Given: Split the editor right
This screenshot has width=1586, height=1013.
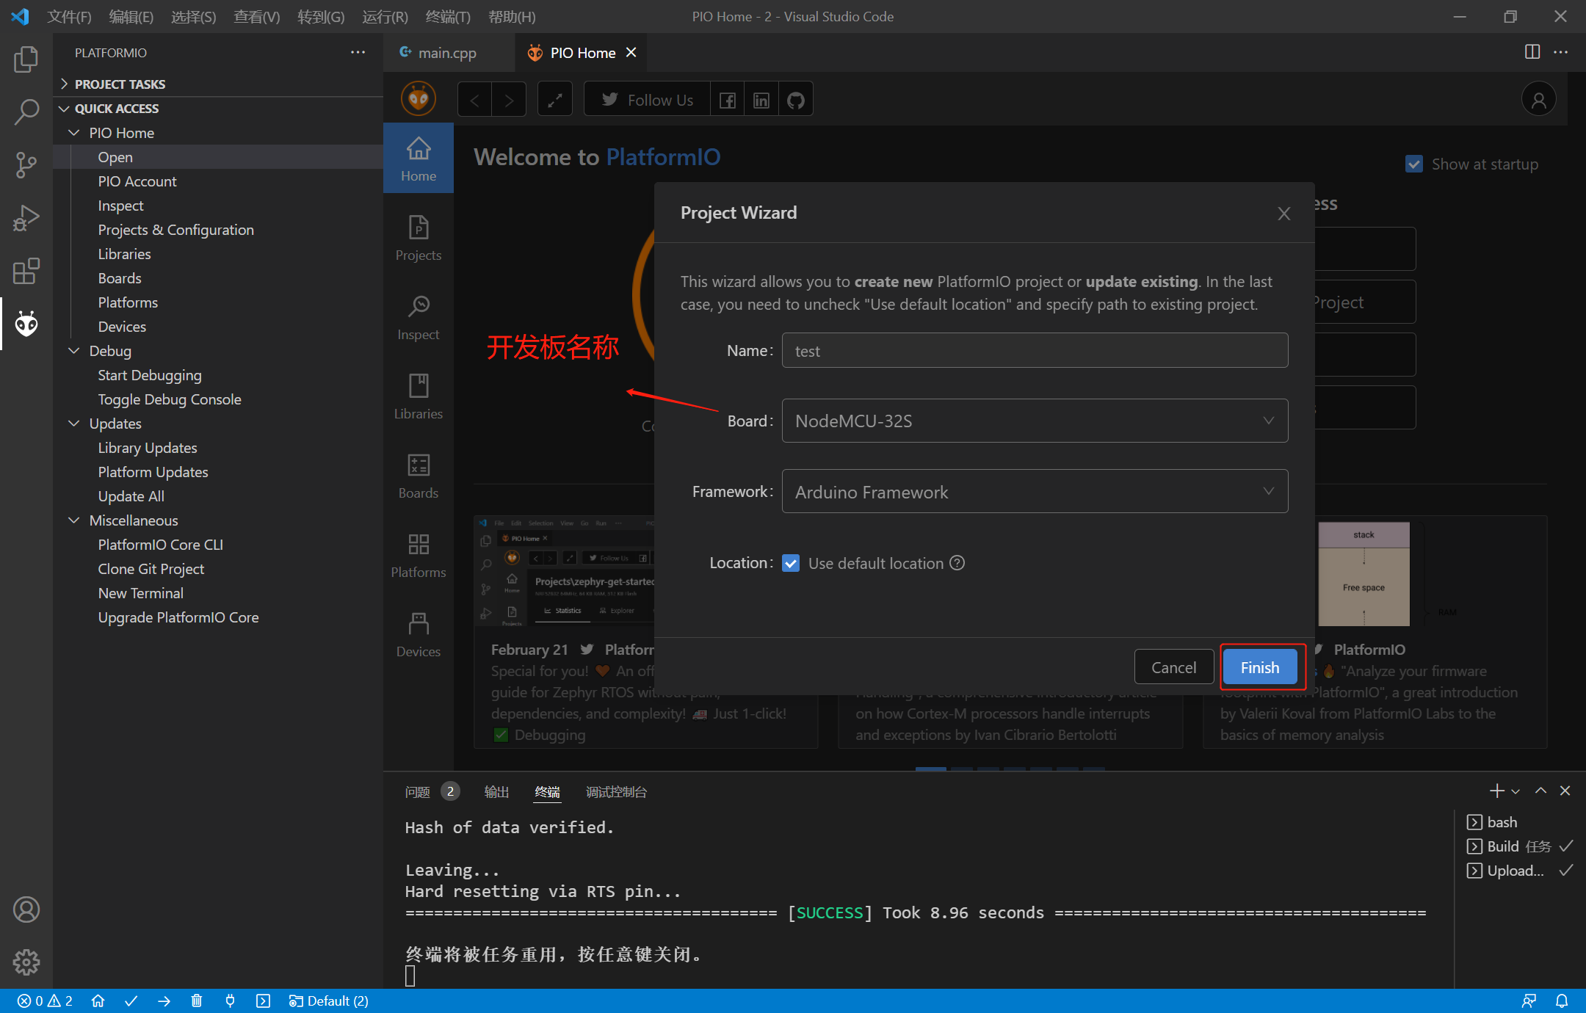Looking at the screenshot, I should pos(1532,52).
